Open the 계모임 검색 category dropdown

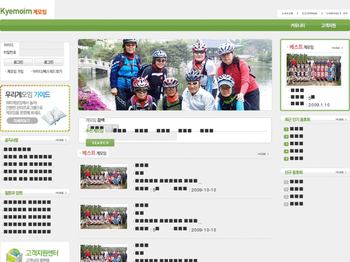pyautogui.click(x=103, y=128)
